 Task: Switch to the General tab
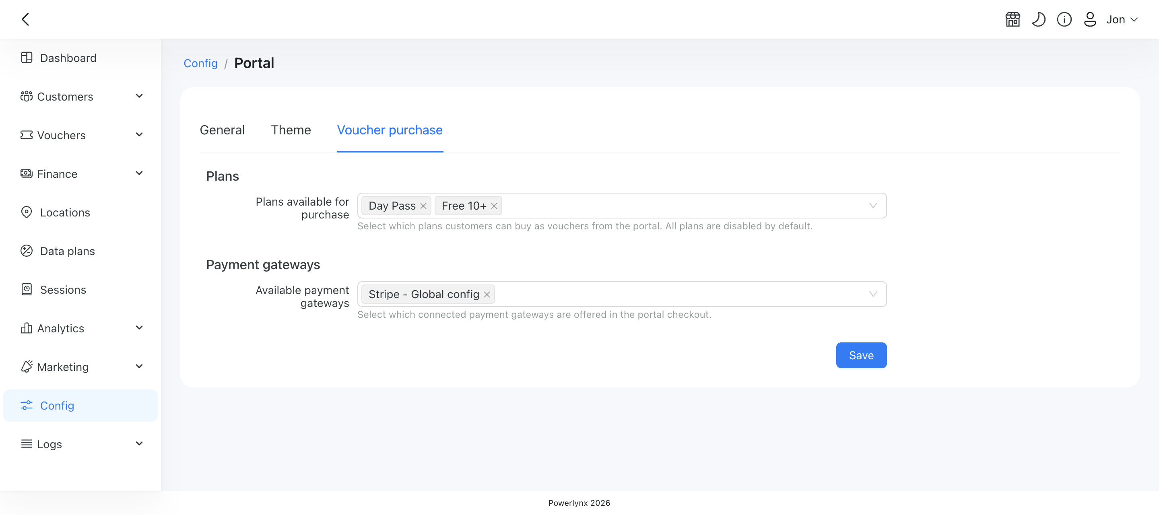222,130
